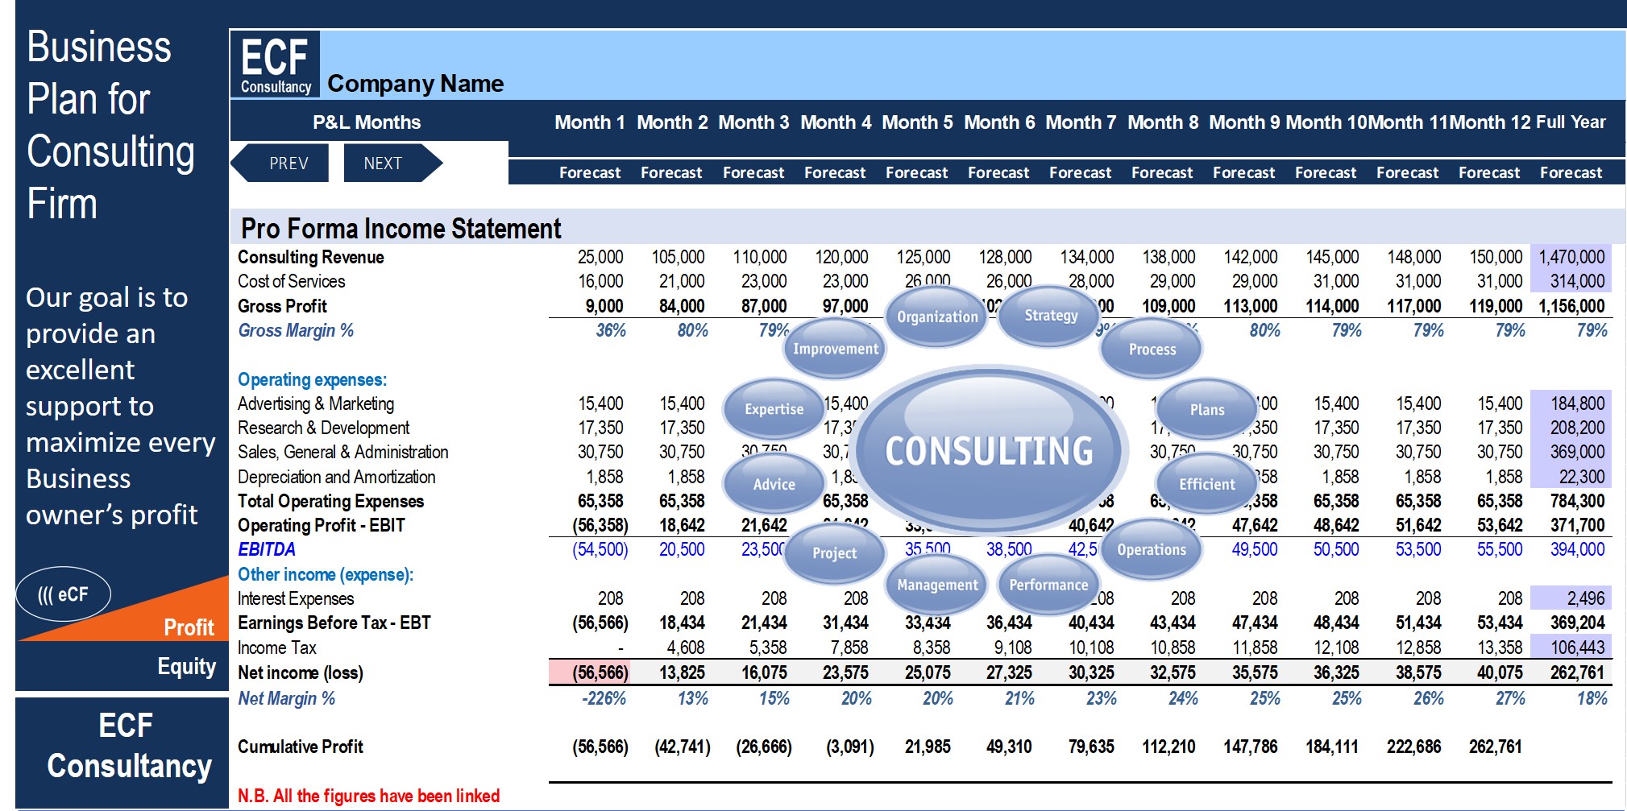
Task: Click the Expertise bubble
Action: click(x=774, y=409)
